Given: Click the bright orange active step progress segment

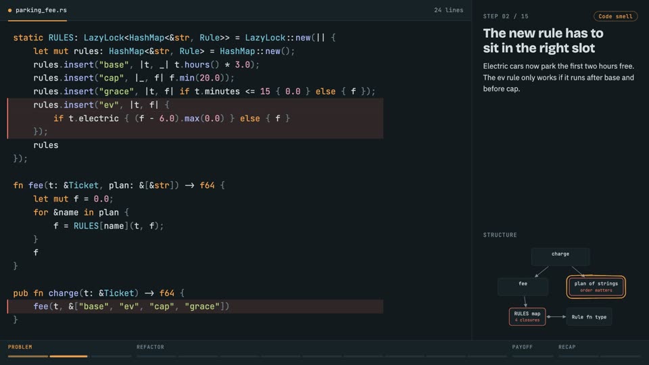Looking at the screenshot, I should tap(69, 356).
